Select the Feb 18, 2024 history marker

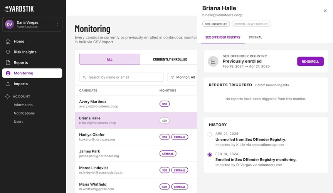[210, 154]
